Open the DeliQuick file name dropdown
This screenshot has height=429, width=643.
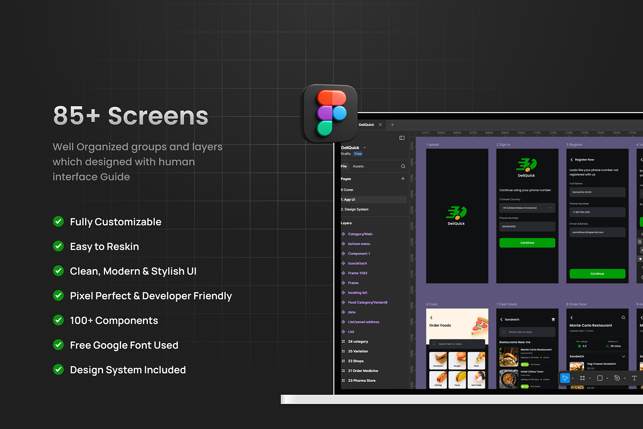(x=364, y=147)
